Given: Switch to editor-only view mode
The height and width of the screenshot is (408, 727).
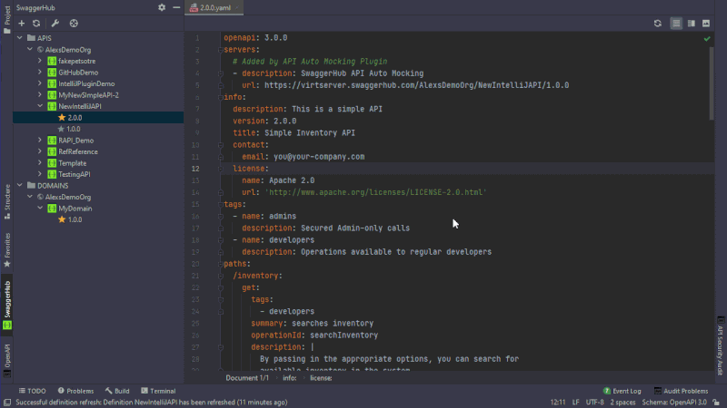Looking at the screenshot, I should (676, 24).
